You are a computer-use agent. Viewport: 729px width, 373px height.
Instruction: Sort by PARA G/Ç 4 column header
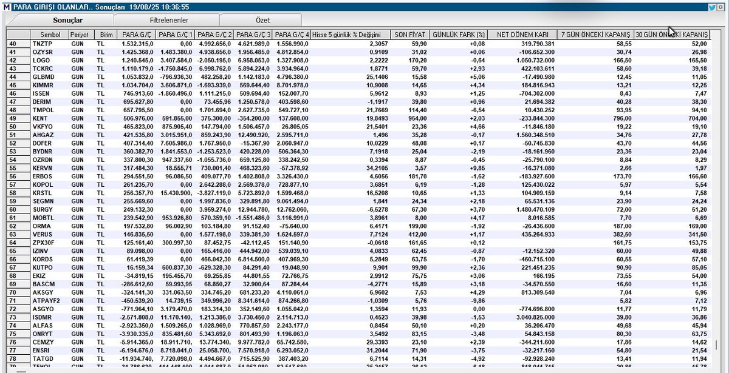292,35
